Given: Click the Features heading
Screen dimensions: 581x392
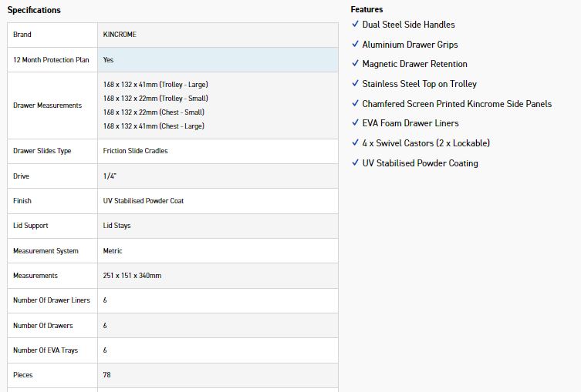Looking at the screenshot, I should pyautogui.click(x=367, y=9).
